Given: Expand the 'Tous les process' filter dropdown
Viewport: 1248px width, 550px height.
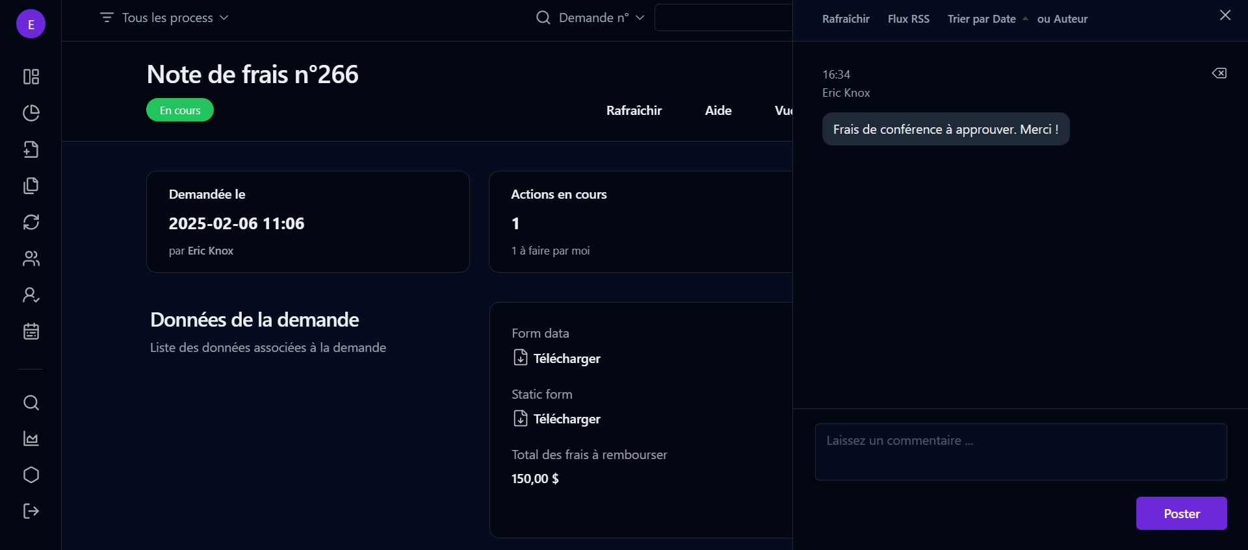Looking at the screenshot, I should 165,18.
